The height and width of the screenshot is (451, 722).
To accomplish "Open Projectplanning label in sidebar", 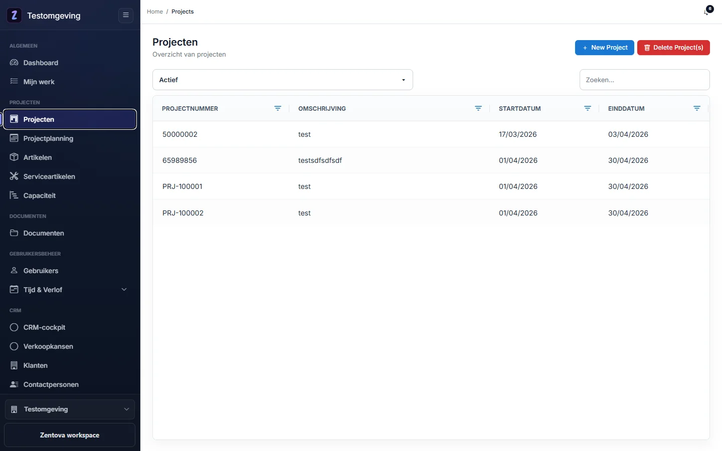I will (48, 138).
